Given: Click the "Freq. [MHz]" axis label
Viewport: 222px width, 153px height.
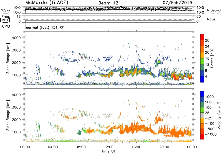Looking at the screenshot, I should 5,19.
